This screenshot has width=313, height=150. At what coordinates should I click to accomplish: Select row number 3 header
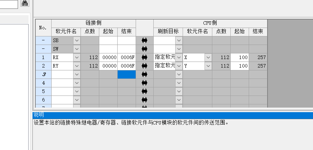tap(43, 74)
